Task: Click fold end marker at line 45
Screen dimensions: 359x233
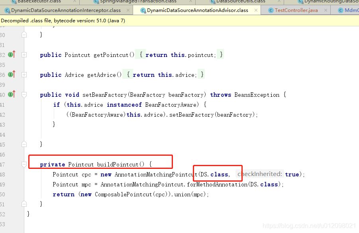Action: (24, 144)
